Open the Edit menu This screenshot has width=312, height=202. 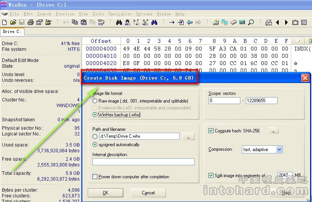[28, 14]
